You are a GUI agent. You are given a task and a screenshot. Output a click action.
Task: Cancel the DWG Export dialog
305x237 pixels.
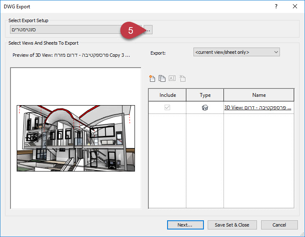coord(279,225)
